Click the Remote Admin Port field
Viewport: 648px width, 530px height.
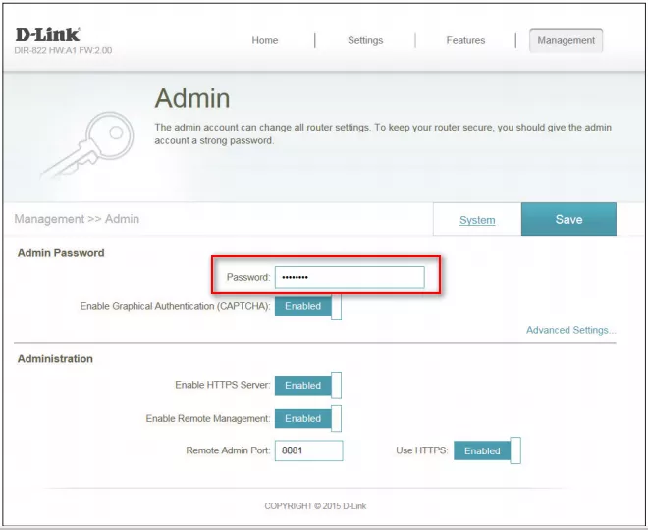pyautogui.click(x=308, y=450)
